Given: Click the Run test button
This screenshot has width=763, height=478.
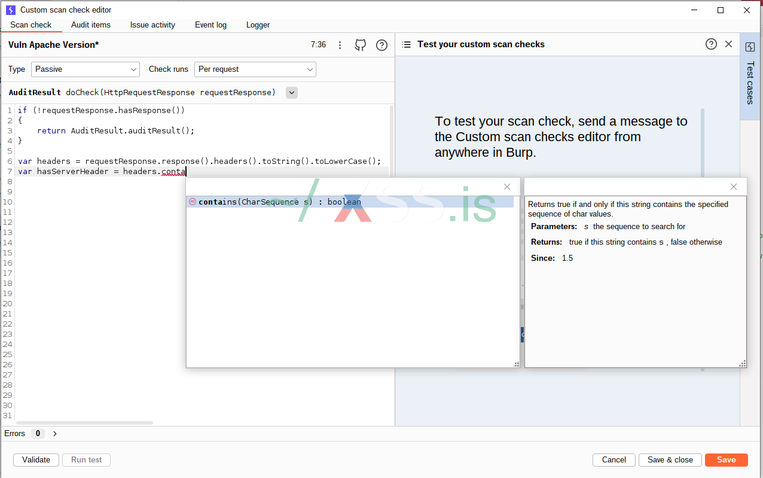Looking at the screenshot, I should pyautogui.click(x=87, y=460).
